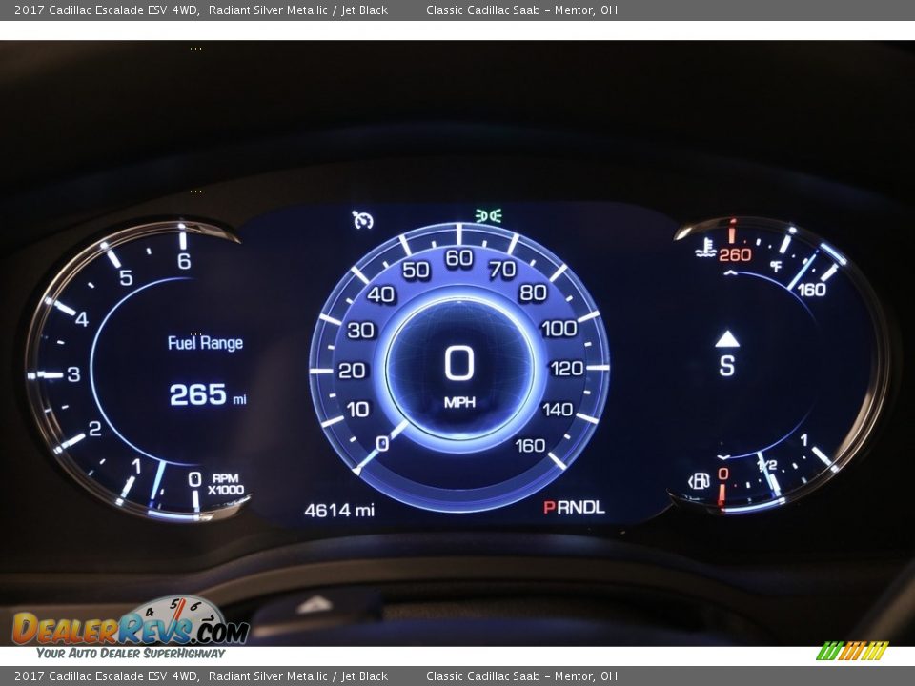Click the 1/2 mark on fuel gauge
Viewport: 915px width, 686px height.
767,465
